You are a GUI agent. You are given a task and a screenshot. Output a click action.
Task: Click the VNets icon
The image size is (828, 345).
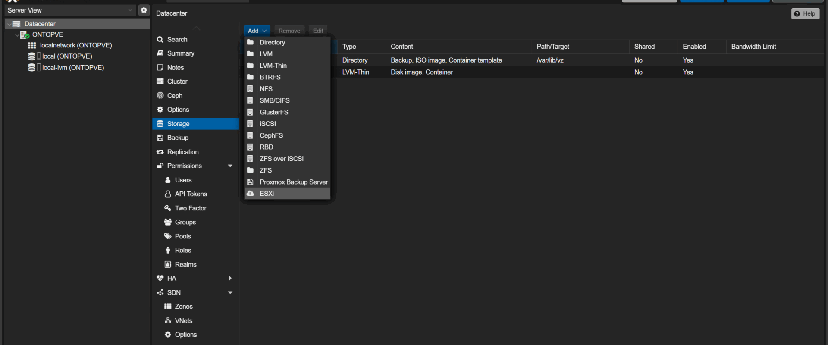coord(168,320)
